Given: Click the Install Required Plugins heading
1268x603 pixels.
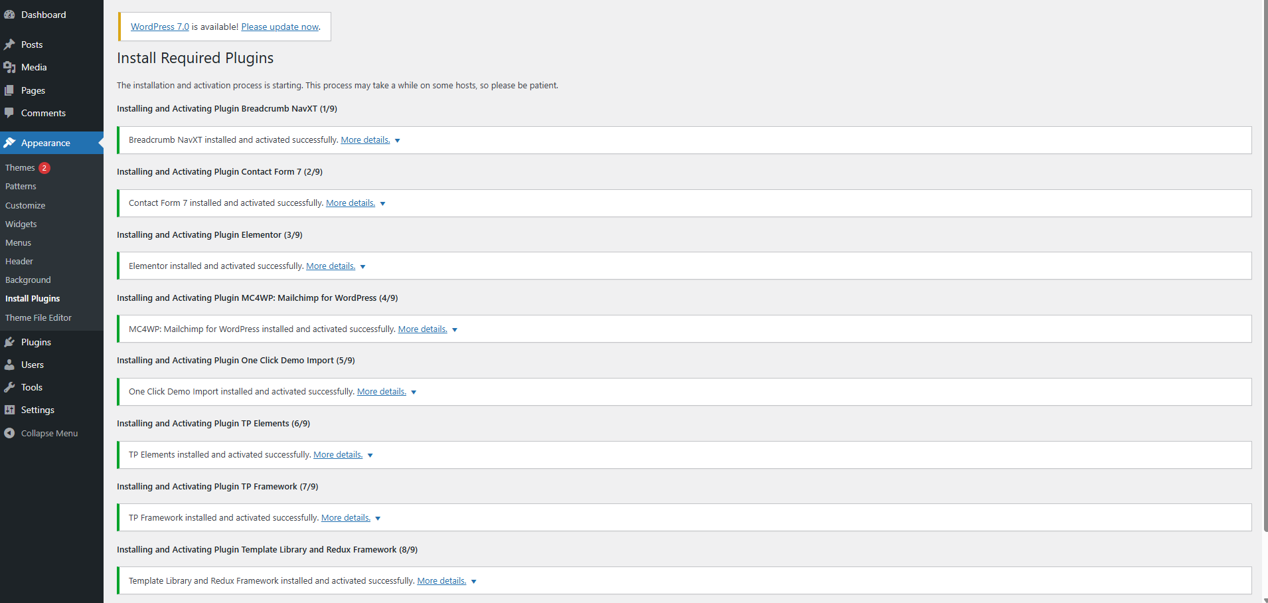Looking at the screenshot, I should click(x=195, y=58).
